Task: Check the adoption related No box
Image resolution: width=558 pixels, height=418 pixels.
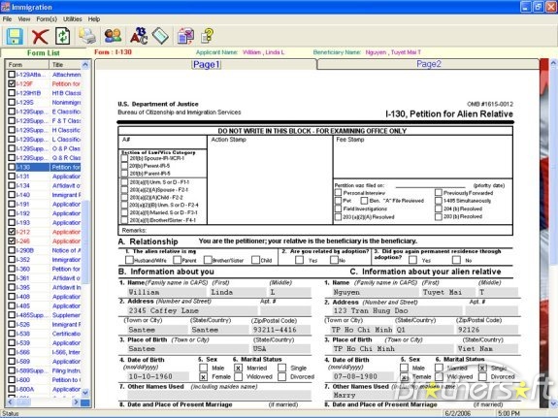Action: [x=334, y=260]
